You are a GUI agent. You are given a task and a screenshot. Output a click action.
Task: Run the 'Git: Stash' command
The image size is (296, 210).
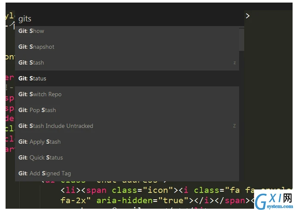127,62
